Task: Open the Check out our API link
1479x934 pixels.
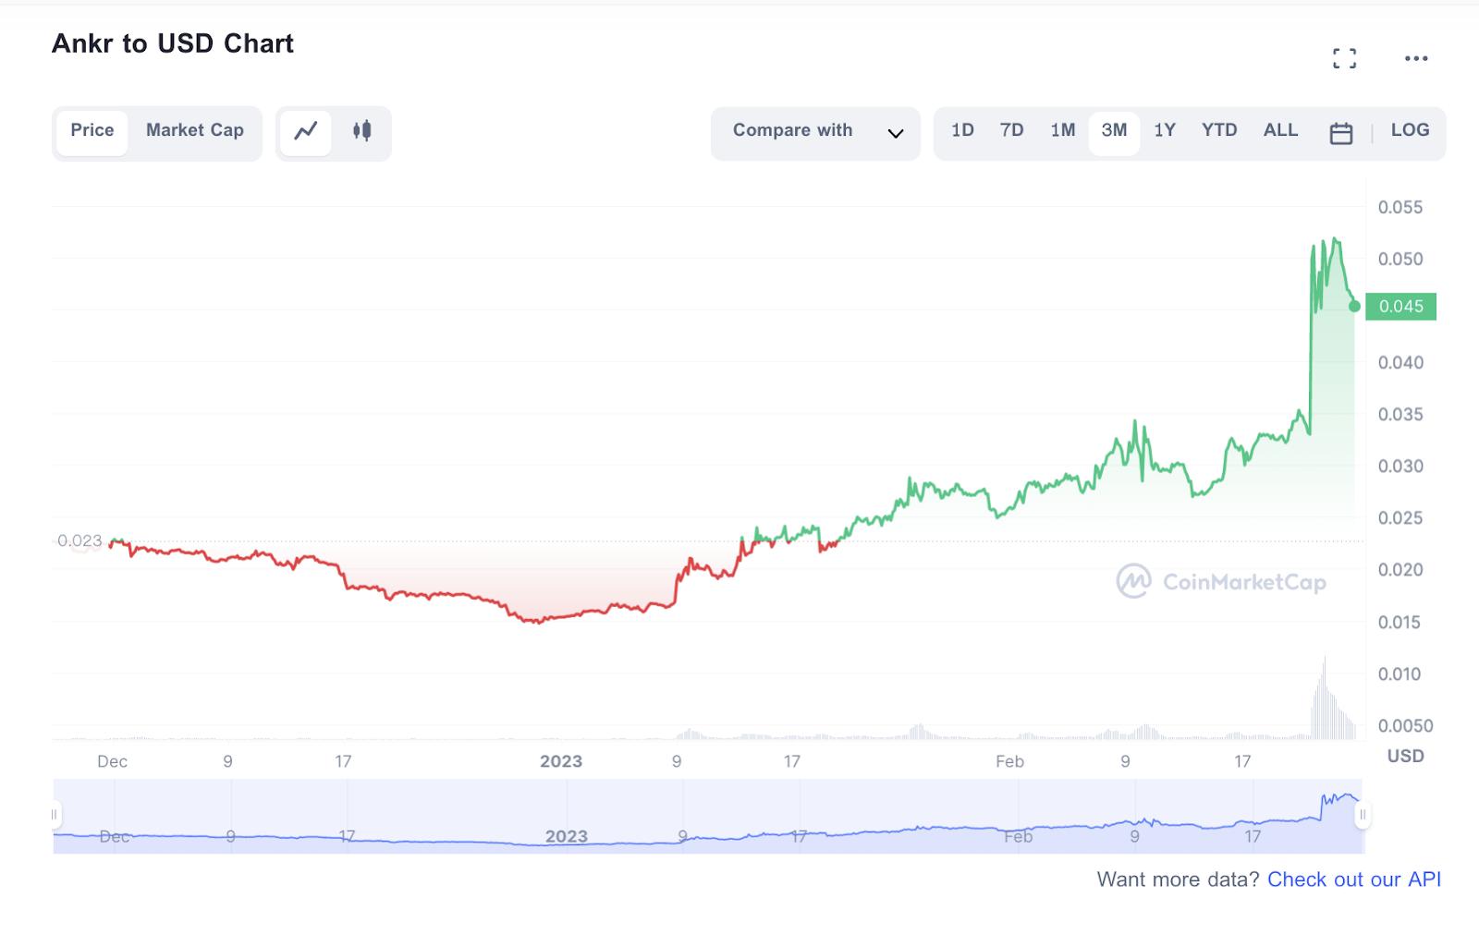Action: 1353,879
